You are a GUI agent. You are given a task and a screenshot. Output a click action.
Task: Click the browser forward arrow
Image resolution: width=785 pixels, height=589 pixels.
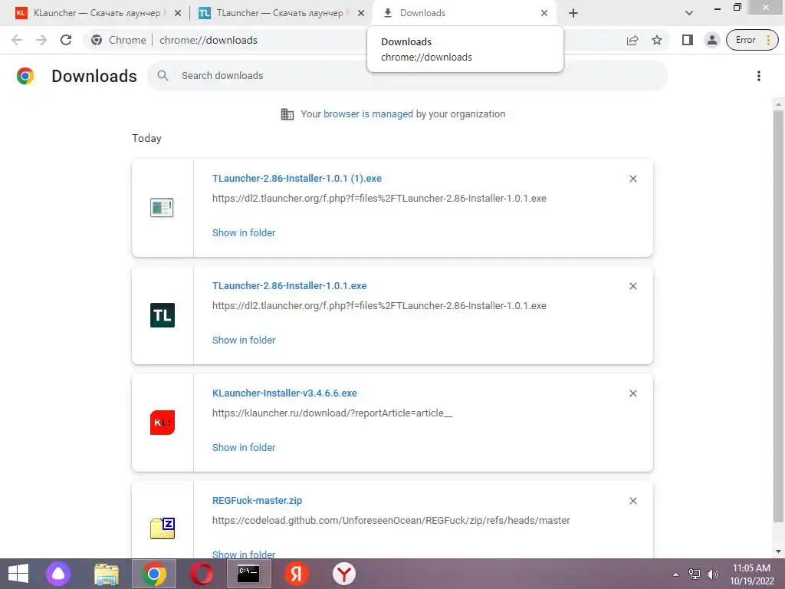41,40
